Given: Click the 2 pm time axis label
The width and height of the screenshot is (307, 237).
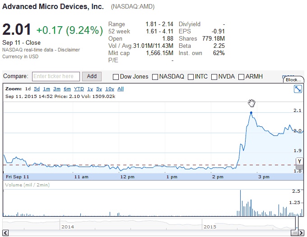Looking at the screenshot, I should pyautogui.click(x=218, y=177).
